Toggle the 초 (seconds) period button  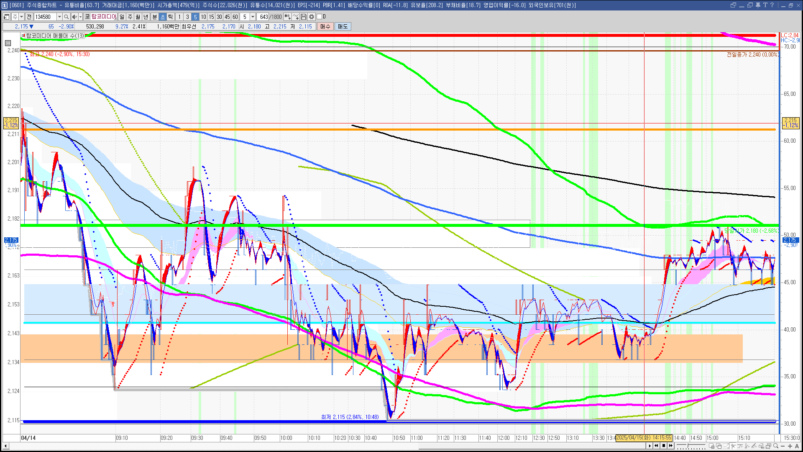[163, 17]
